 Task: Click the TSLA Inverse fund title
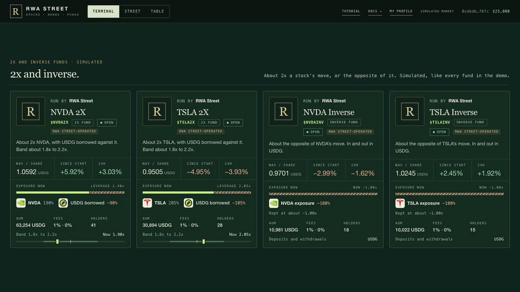pyautogui.click(x=453, y=112)
